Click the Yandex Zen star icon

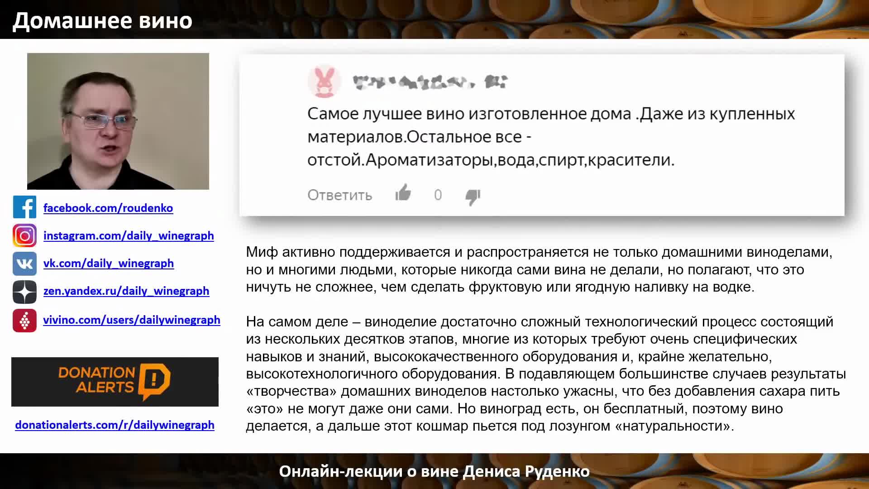coord(24,292)
